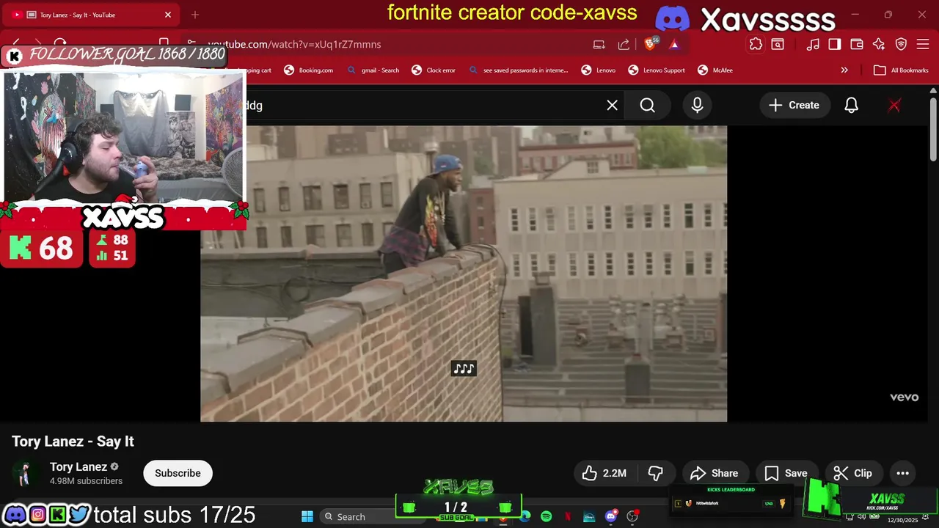The width and height of the screenshot is (939, 528).
Task: Click the Brave VPN shield icon
Action: point(902,44)
